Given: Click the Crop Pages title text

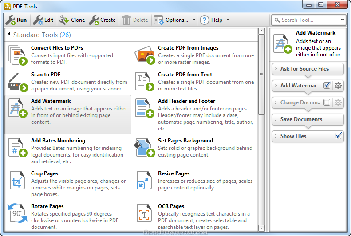Looking at the screenshot, I should pyautogui.click(x=44, y=173).
